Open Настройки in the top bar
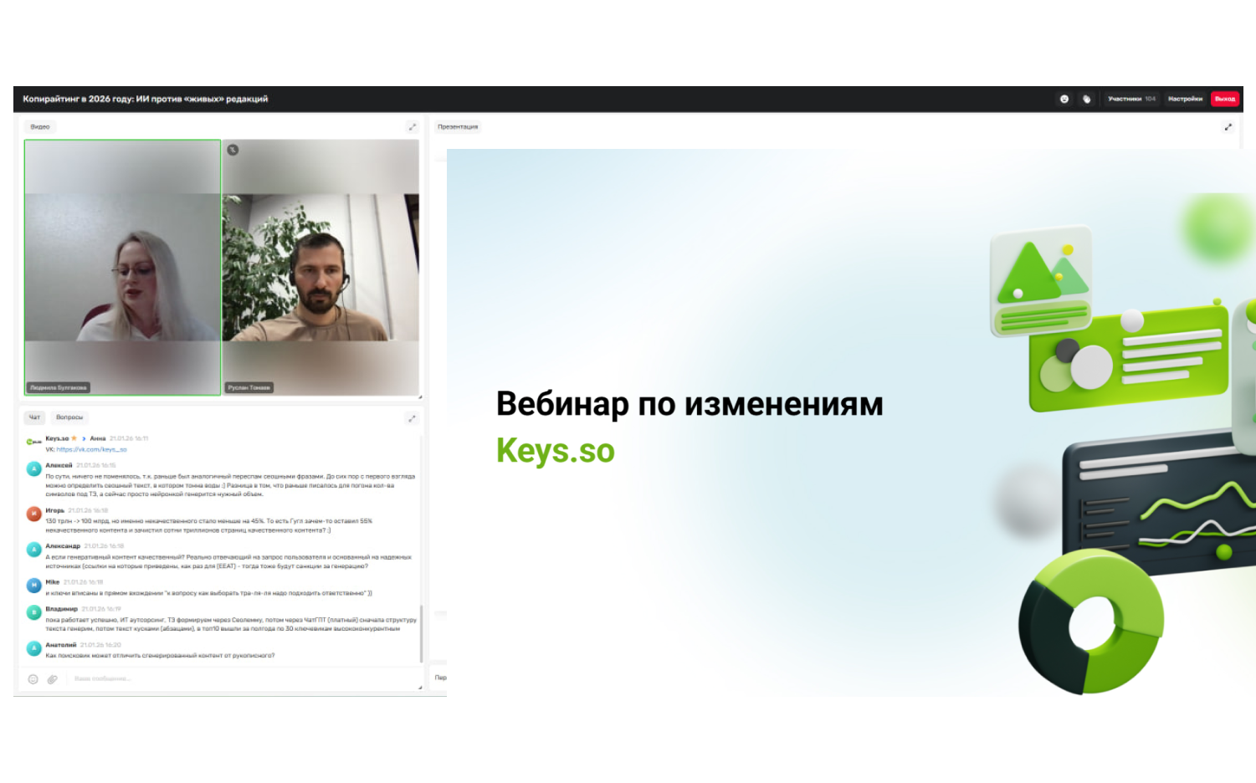 [1185, 99]
